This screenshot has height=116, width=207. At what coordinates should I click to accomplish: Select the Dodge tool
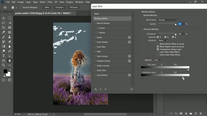[4, 51]
